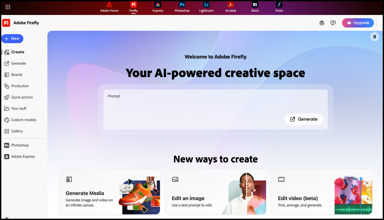This screenshot has width=384, height=220.
Task: Open Adobe Stock from the top bar
Action: pyautogui.click(x=255, y=7)
